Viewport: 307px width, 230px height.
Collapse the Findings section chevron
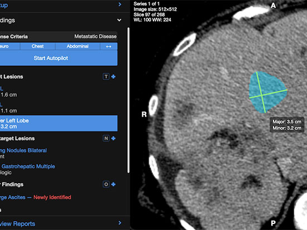point(119,20)
